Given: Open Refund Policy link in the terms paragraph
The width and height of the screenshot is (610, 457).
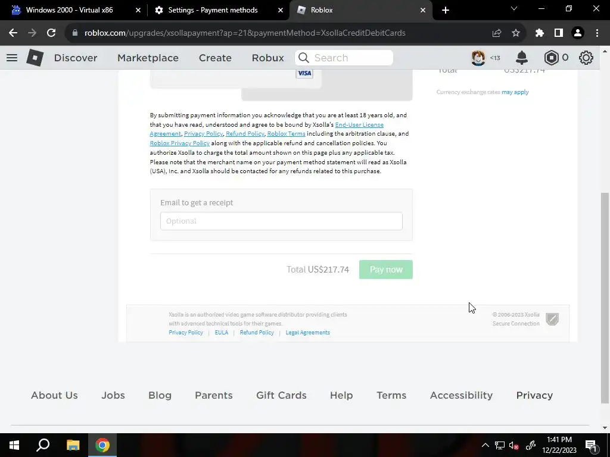Looking at the screenshot, I should tap(245, 134).
